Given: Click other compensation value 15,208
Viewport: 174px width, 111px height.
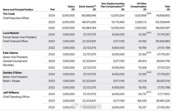Looking at the screenshot, I should 142,67.
